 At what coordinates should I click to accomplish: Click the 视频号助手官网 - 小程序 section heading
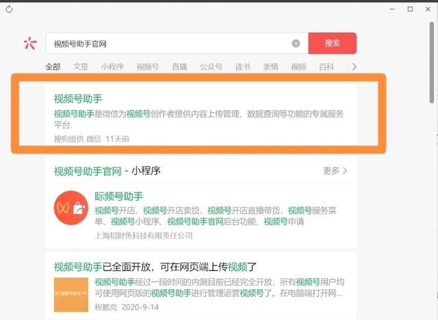point(107,171)
